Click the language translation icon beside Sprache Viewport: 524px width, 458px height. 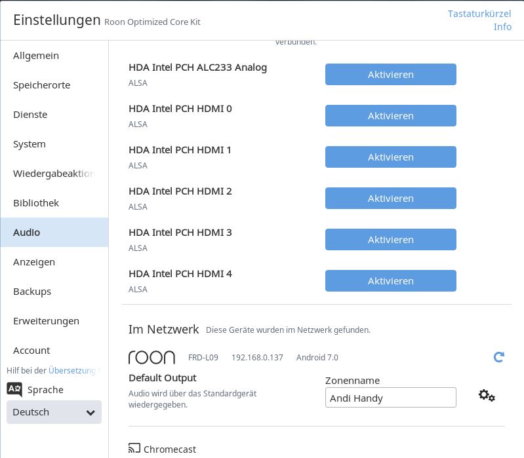tap(14, 389)
